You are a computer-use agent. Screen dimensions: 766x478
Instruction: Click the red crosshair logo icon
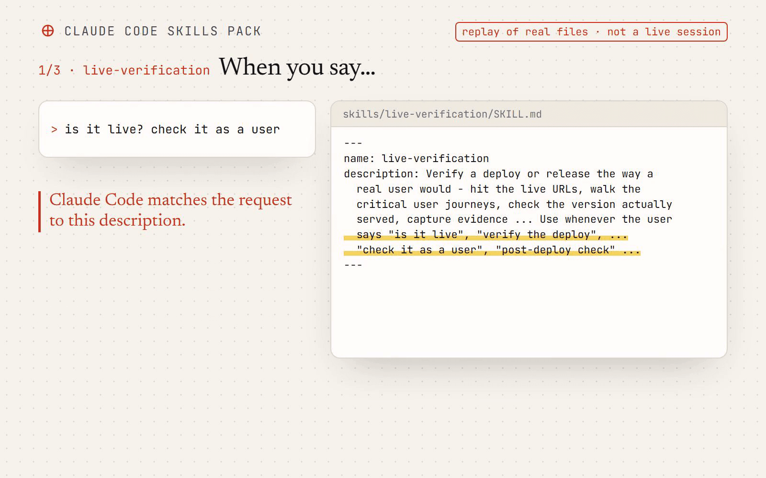[48, 31]
